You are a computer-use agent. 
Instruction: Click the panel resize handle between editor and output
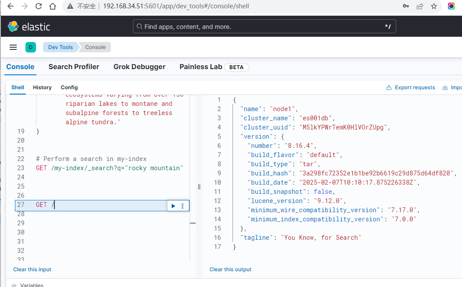point(199,187)
